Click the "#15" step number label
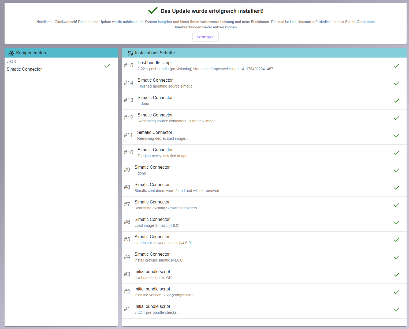Image resolution: width=409 pixels, height=329 pixels. 129,65
